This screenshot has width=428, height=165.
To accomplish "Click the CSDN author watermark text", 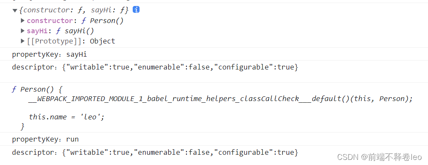I will click(x=379, y=157).
